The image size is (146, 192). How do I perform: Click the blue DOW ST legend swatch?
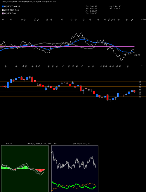coord(3,6)
